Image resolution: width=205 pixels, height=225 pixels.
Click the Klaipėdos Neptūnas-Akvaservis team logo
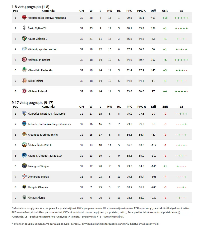click(24, 113)
